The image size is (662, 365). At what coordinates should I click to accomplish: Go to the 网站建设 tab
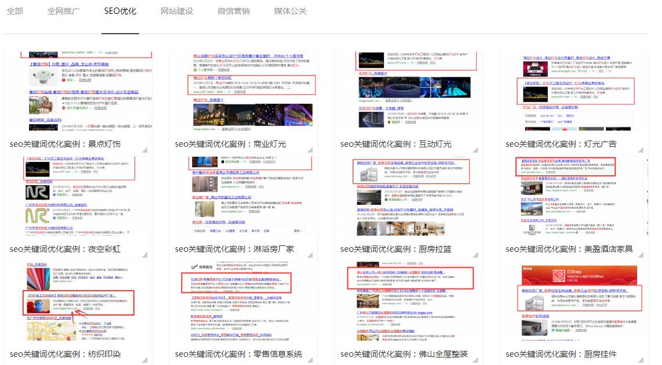[x=177, y=11]
